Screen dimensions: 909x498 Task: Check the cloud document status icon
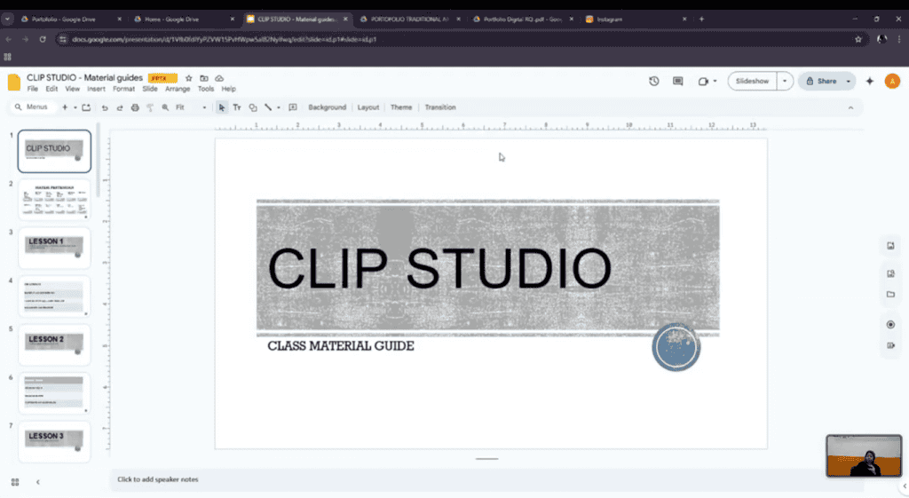point(219,78)
